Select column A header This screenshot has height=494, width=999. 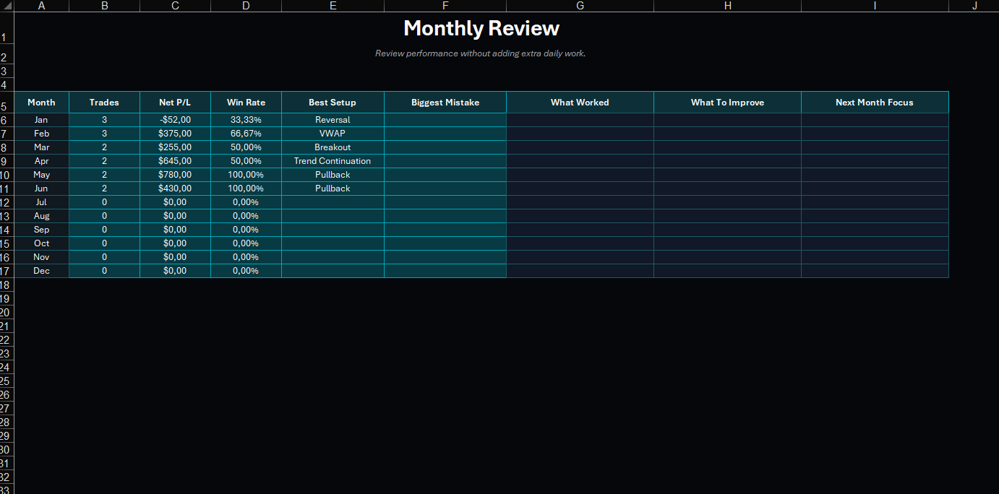tap(41, 6)
